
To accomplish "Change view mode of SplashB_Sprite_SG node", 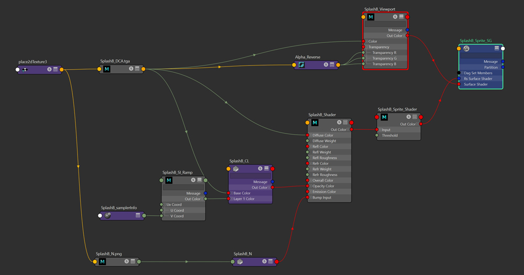I will pos(497,49).
